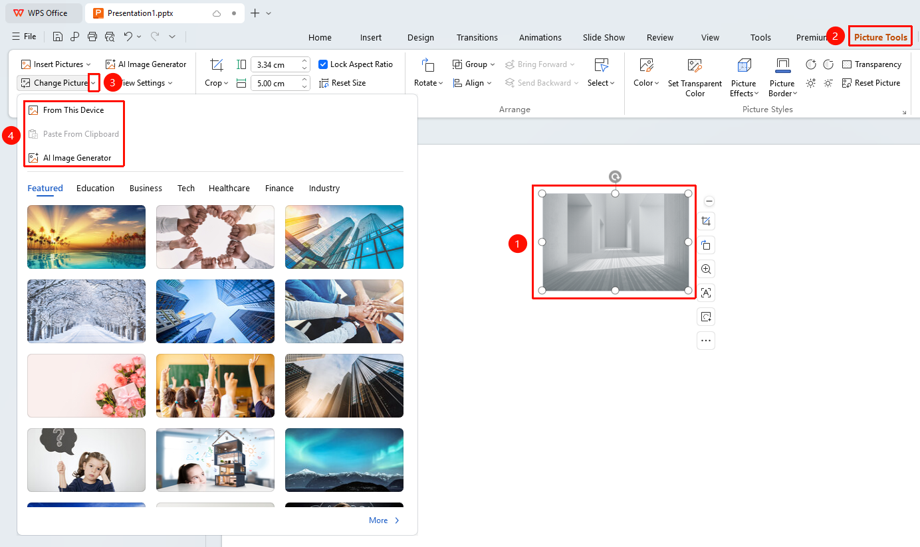Click the More link below image gallery
920x547 pixels.
pos(385,520)
